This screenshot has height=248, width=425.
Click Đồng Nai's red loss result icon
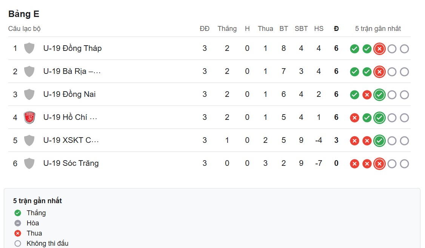pos(367,95)
